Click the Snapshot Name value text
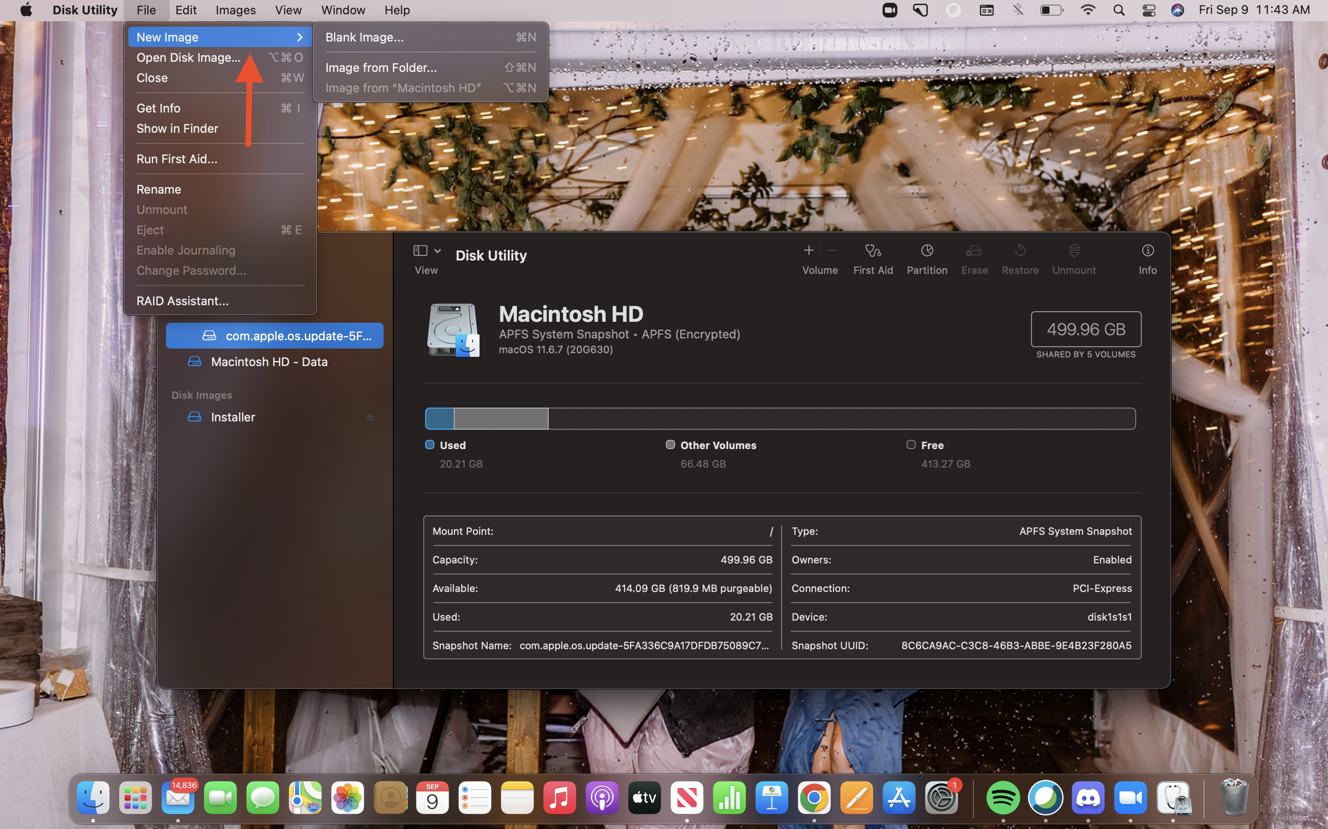Viewport: 1328px width, 829px height. coord(644,645)
